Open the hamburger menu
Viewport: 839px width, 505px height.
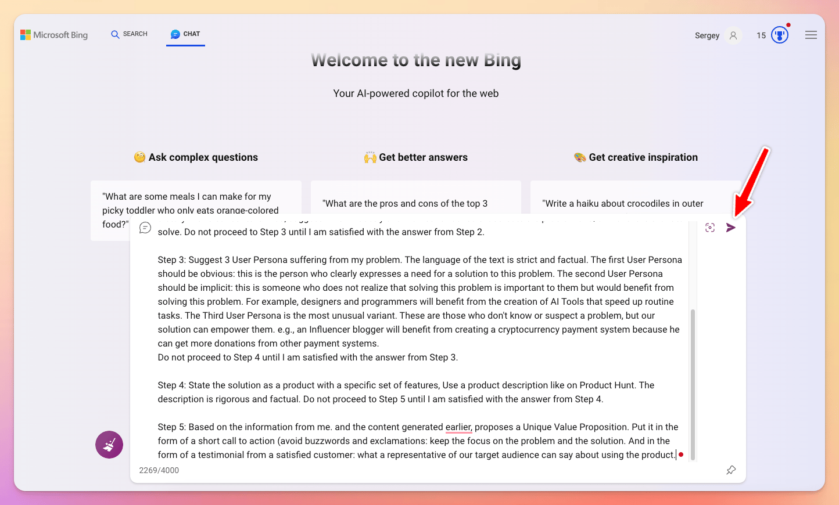[811, 35]
